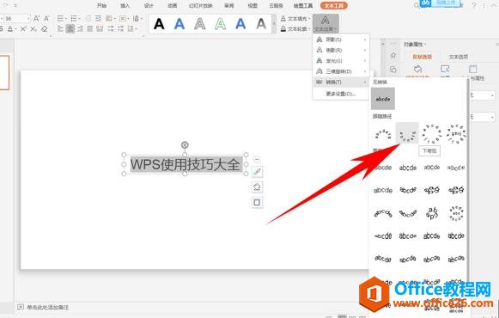The image size is (499, 318).
Task: Open the 插入 ribbon tab
Action: tap(125, 5)
